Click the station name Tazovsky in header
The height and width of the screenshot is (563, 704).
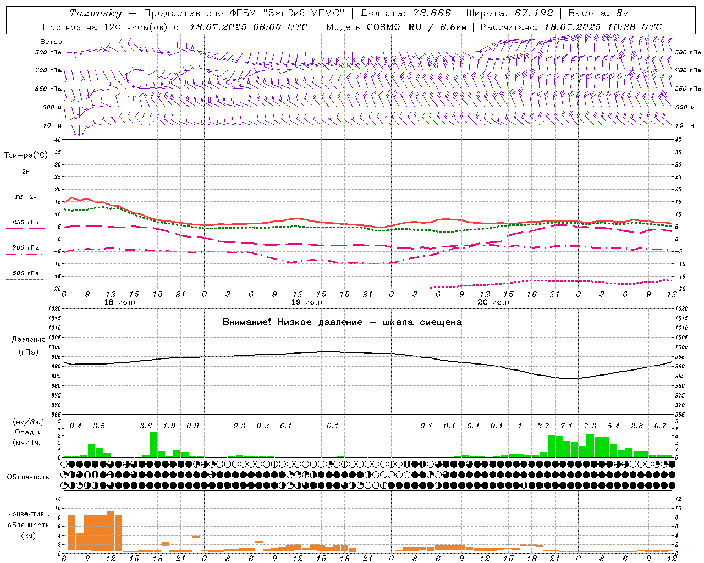[x=96, y=13]
